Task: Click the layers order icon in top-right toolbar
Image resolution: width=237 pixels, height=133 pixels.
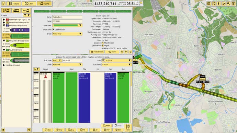Action: pyautogui.click(x=214, y=3)
